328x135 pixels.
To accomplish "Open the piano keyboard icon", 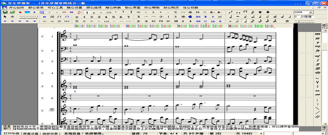I will click(27, 12).
